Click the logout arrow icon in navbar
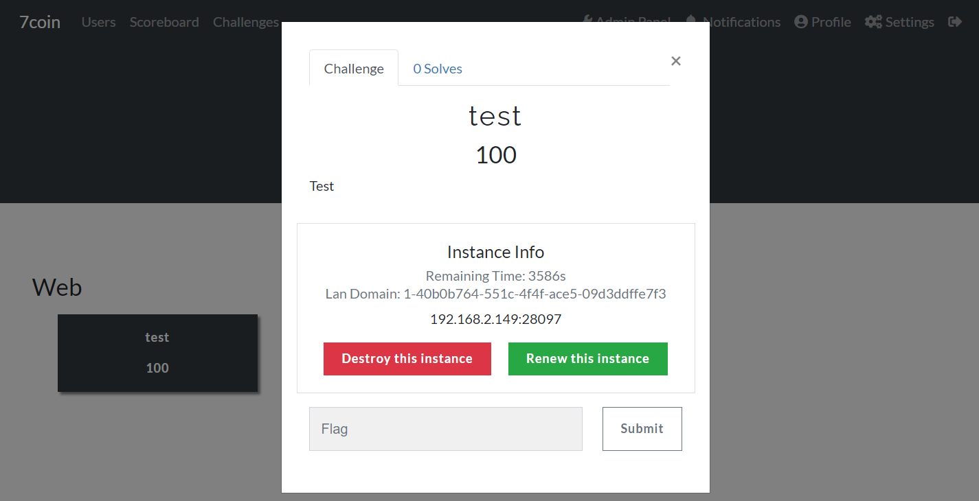The width and height of the screenshot is (979, 501). (x=954, y=22)
